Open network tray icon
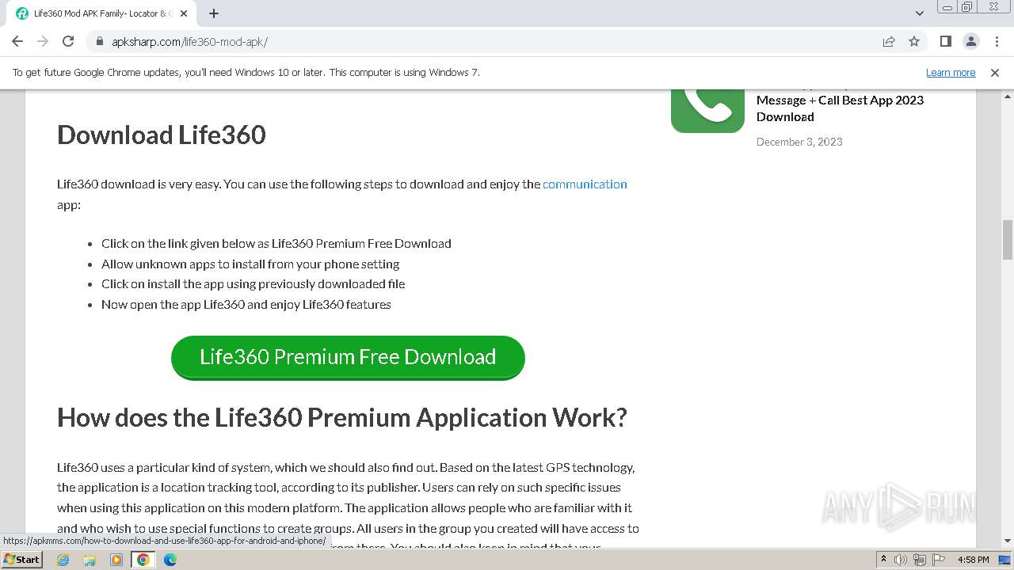The width and height of the screenshot is (1014, 570). pos(920,560)
